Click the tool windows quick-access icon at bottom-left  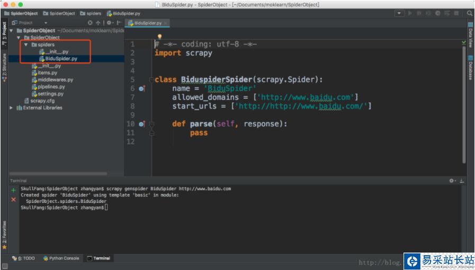click(5, 266)
